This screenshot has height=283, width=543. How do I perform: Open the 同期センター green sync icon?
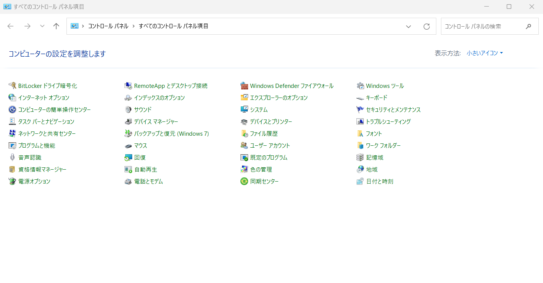pos(244,181)
